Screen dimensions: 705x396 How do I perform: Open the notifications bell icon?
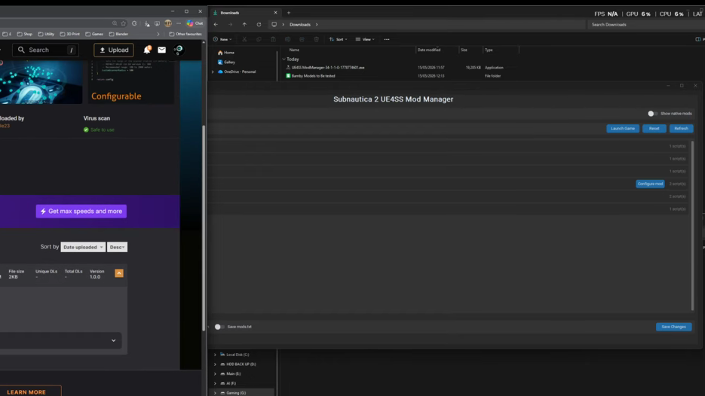pyautogui.click(x=147, y=50)
